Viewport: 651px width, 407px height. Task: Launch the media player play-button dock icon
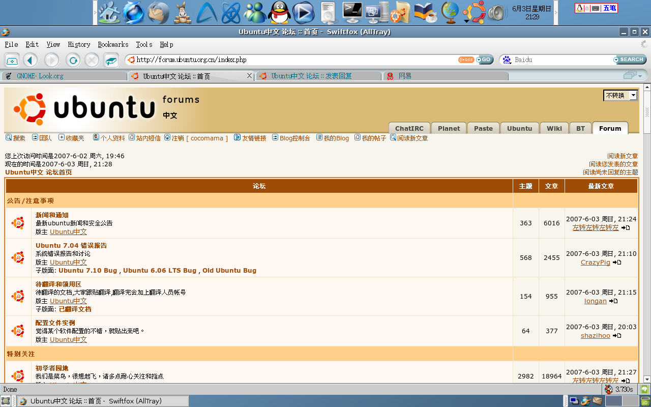303,13
